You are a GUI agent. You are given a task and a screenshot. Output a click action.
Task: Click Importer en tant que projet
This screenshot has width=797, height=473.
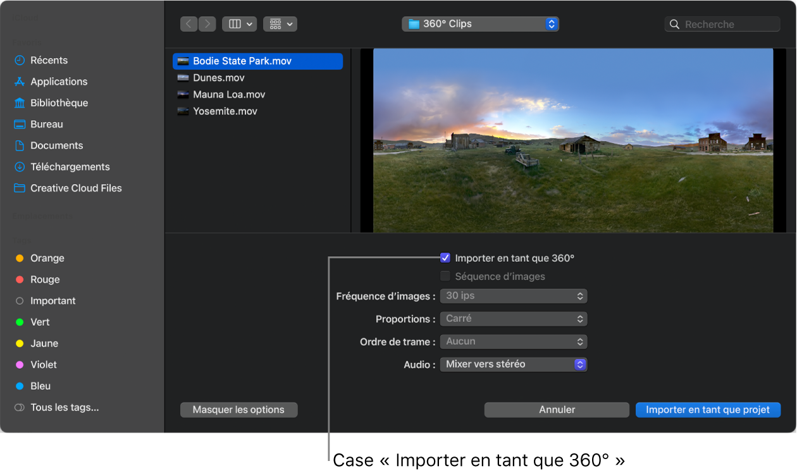pyautogui.click(x=707, y=410)
